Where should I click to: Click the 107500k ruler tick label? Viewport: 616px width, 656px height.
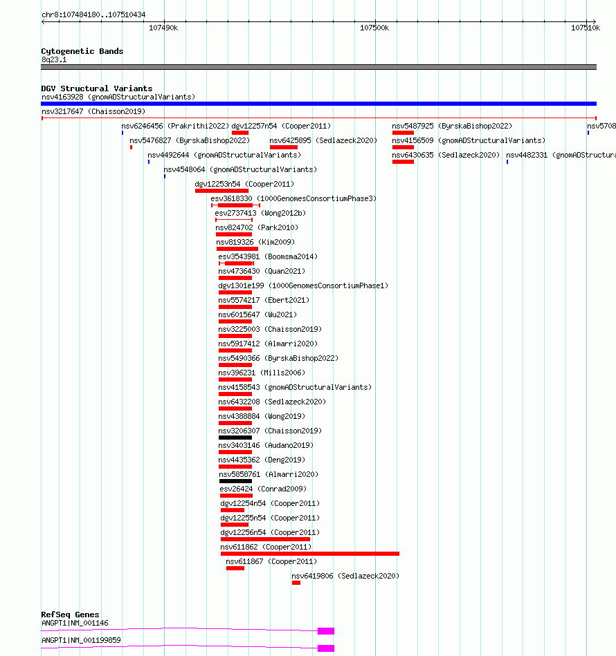(374, 28)
